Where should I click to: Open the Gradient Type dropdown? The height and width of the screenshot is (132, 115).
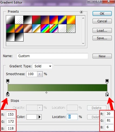click(x=42, y=66)
